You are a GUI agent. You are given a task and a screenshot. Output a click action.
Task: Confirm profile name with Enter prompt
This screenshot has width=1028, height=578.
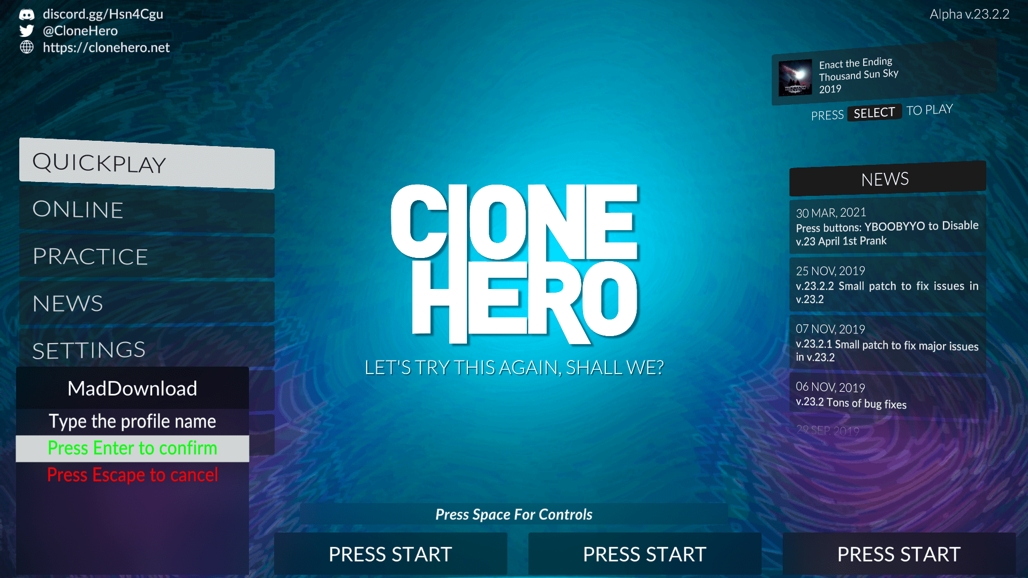tap(132, 447)
